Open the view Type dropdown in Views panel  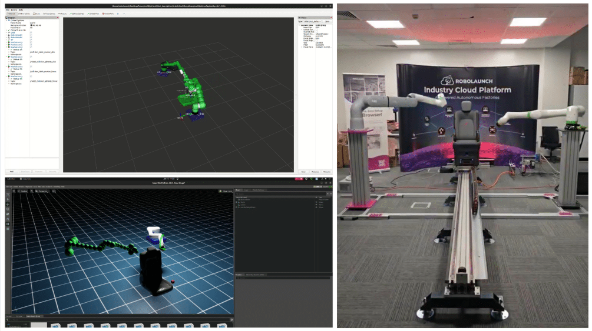[313, 21]
